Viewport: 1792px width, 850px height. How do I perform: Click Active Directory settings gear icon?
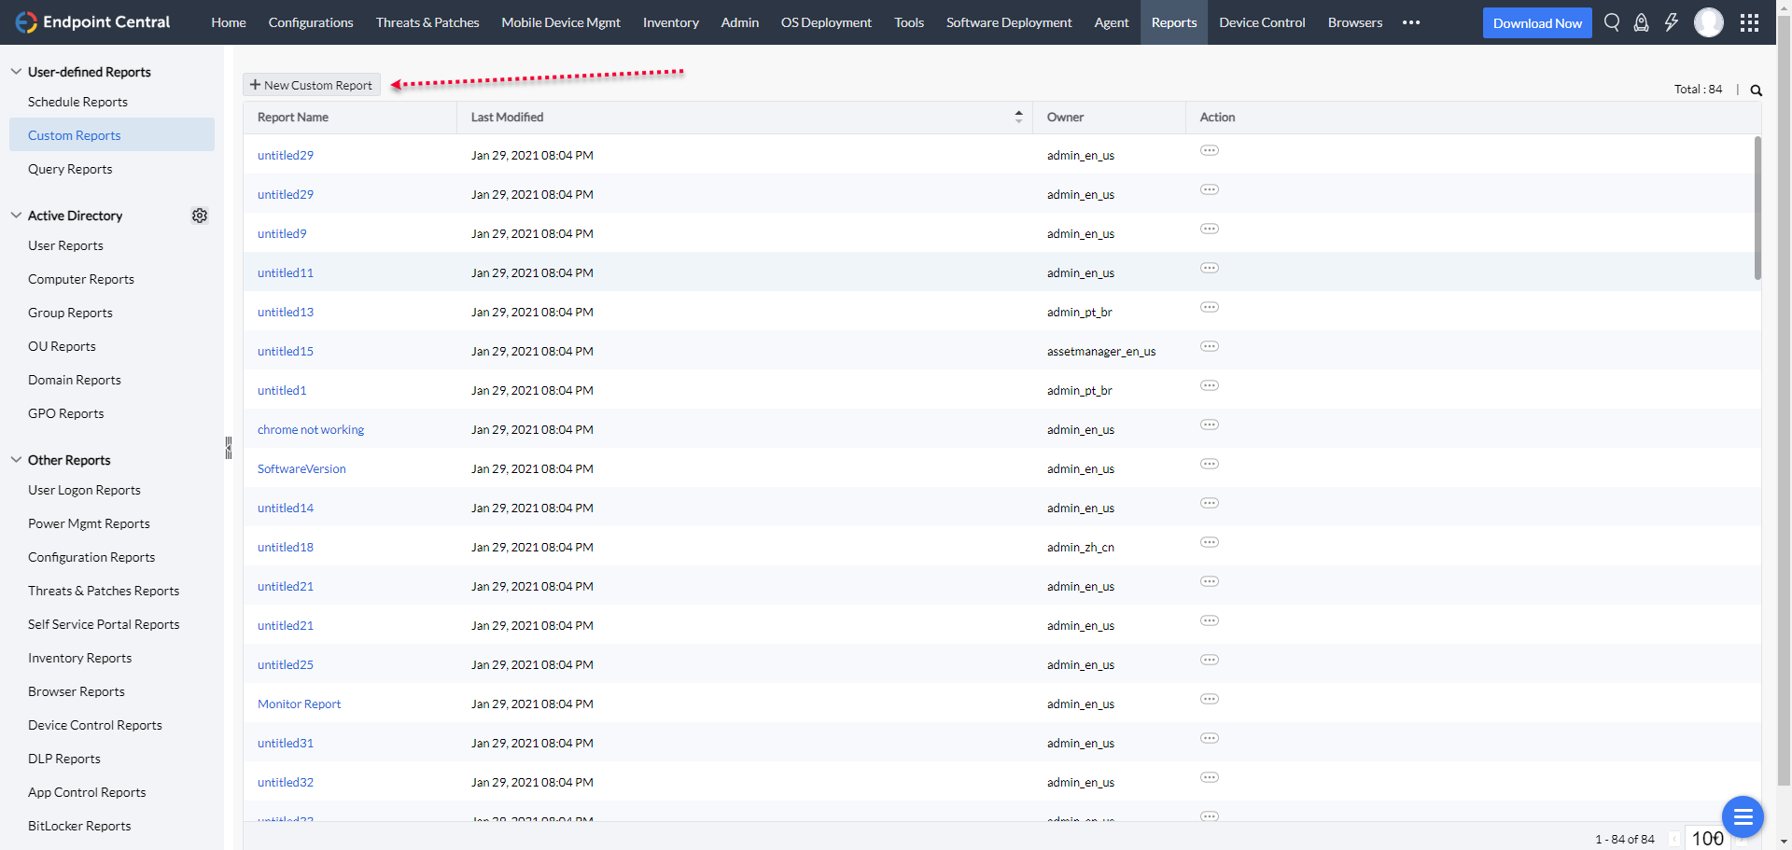(200, 216)
